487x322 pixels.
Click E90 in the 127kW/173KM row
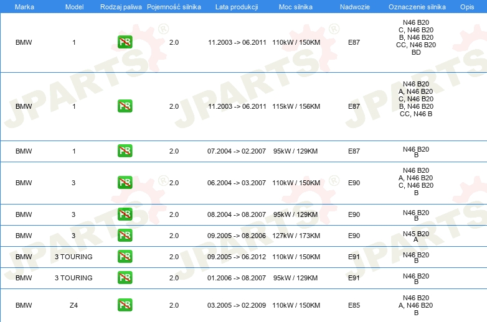pos(354,236)
